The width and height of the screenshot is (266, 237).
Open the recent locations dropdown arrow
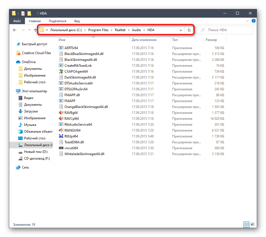click(x=30, y=30)
